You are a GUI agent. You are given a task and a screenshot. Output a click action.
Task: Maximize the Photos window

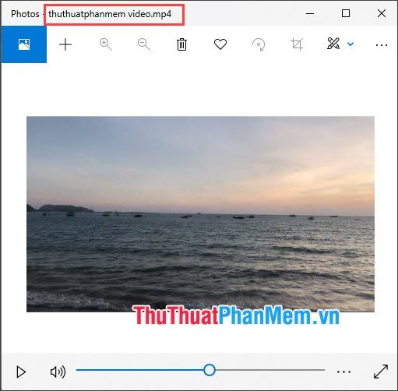[x=346, y=13]
